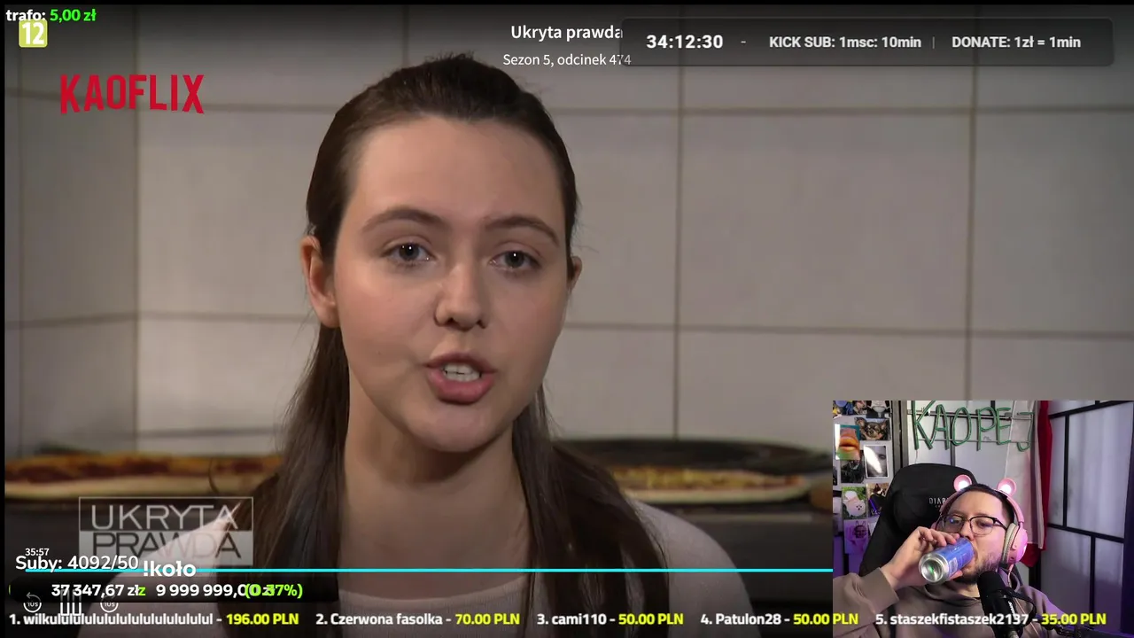Click donor 'staszekfistaszek2137 - 35.00 PLN'
The height and width of the screenshot is (638, 1134).
click(x=990, y=619)
